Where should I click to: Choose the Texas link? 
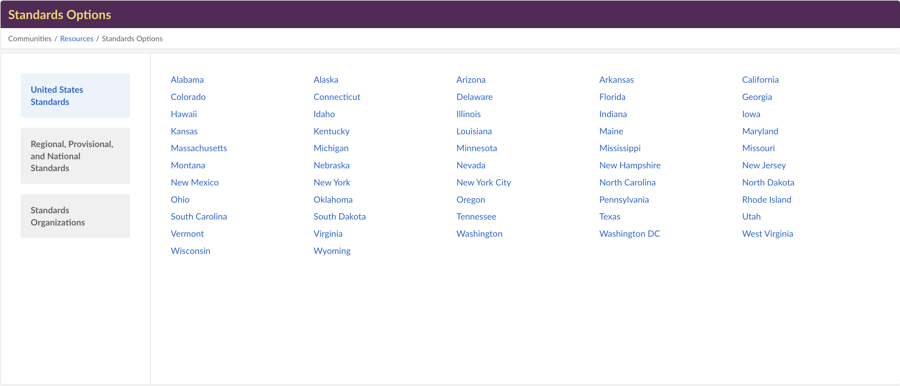pyautogui.click(x=609, y=216)
